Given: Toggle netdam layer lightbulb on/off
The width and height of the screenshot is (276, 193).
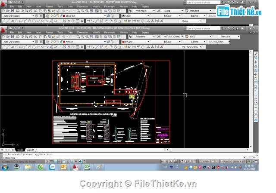Looking at the screenshot, I should 52,42.
